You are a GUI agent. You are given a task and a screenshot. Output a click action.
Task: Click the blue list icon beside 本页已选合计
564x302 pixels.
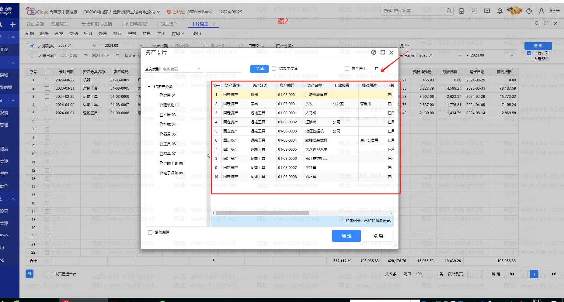tap(30, 274)
